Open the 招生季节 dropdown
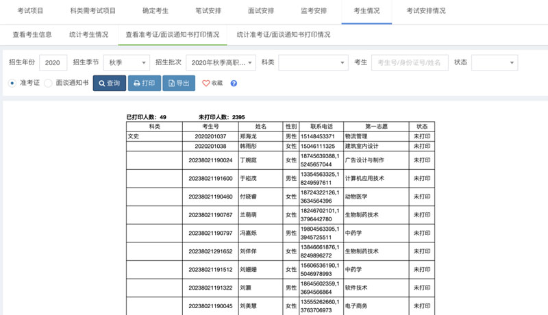This screenshot has height=315, width=548. 126,62
